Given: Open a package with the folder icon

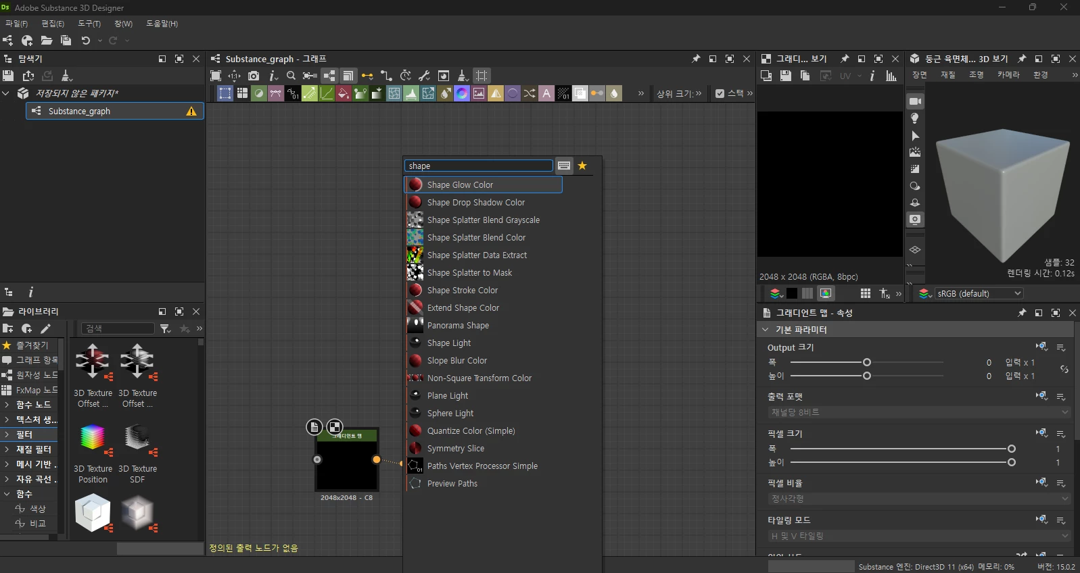Looking at the screenshot, I should pyautogui.click(x=47, y=41).
